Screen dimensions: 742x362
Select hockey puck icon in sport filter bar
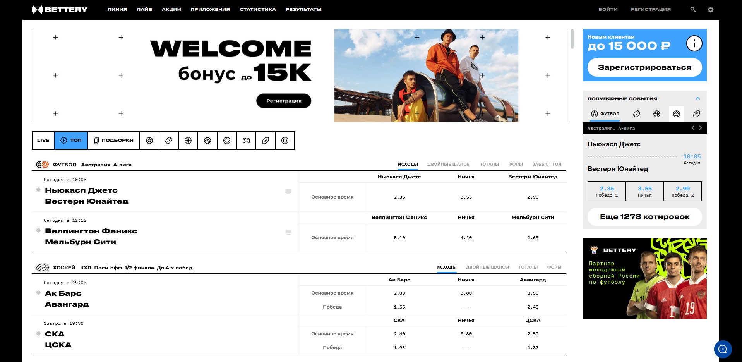point(169,141)
